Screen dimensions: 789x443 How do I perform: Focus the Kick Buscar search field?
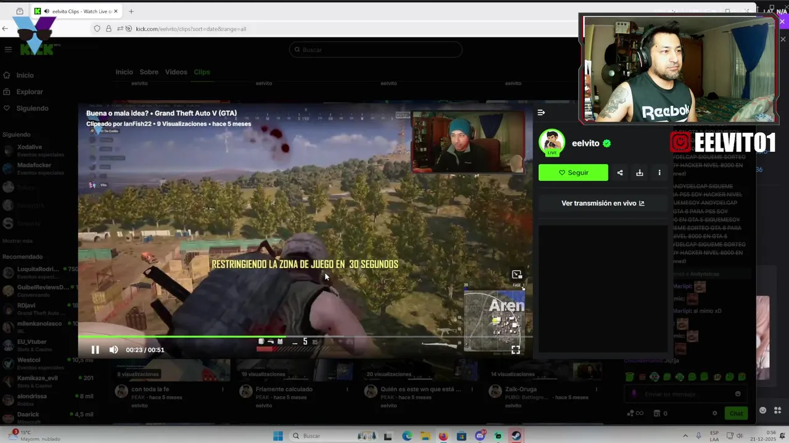[x=375, y=50]
